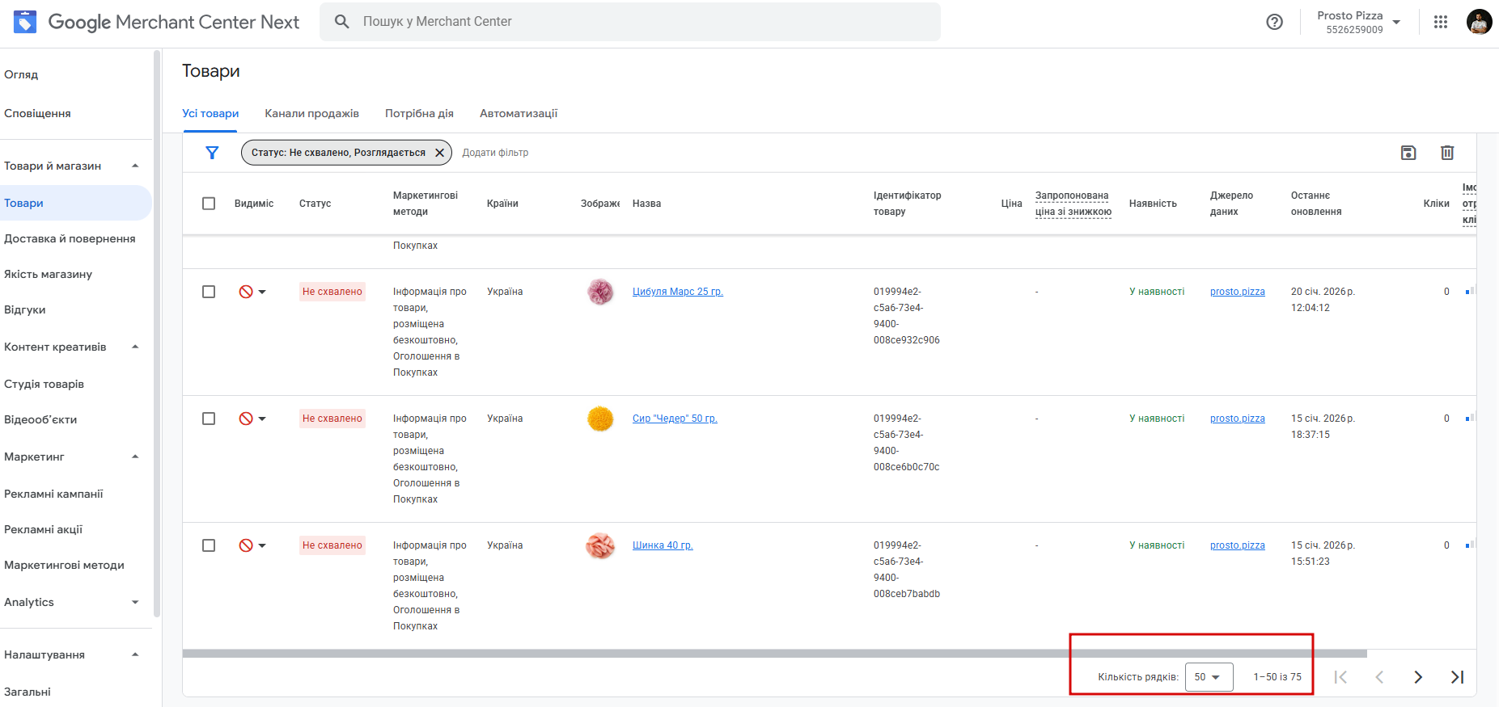Open the Prosto Pizza account switcher
Image resolution: width=1499 pixels, height=707 pixels.
point(1358,23)
